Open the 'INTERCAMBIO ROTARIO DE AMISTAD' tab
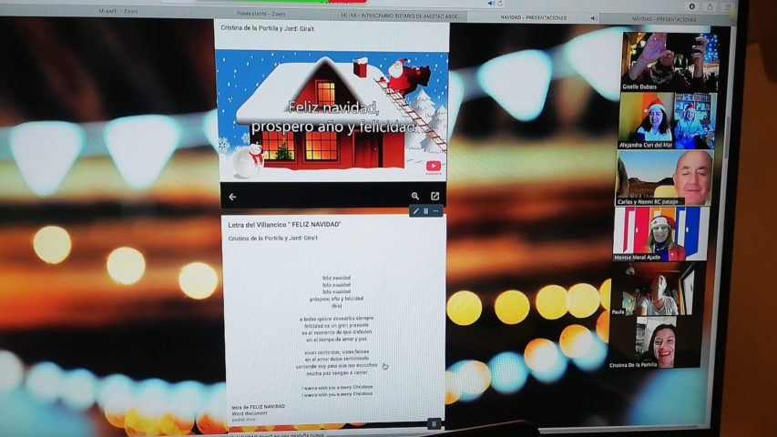The width and height of the screenshot is (777, 437). pyautogui.click(x=402, y=15)
